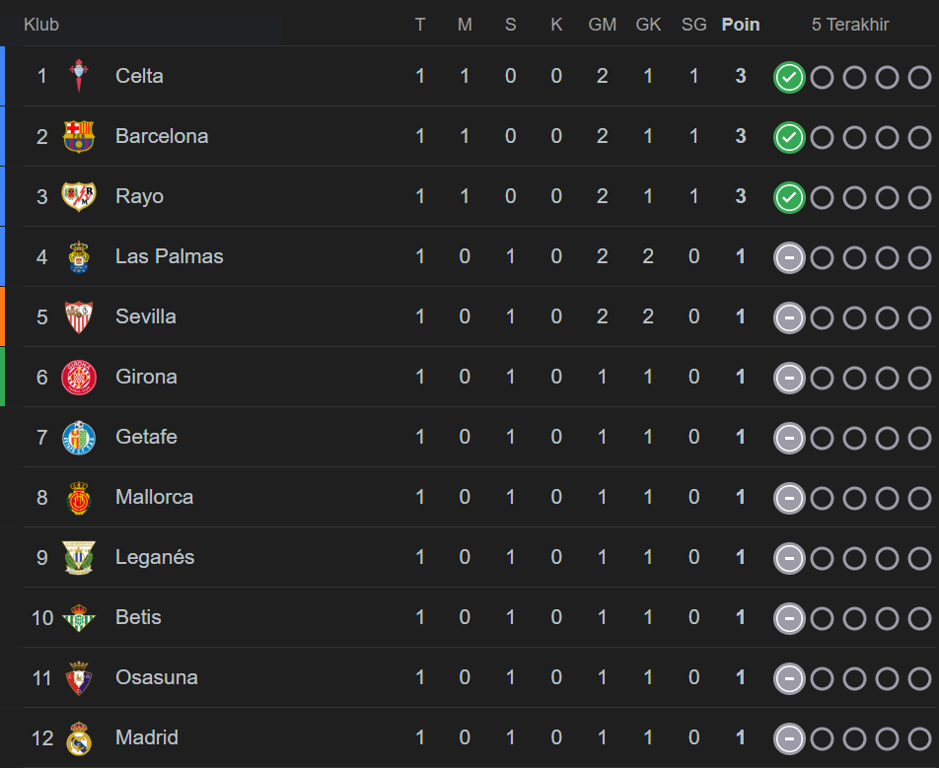Click the Real Madrid crest icon
The image size is (939, 768).
pyautogui.click(x=79, y=737)
